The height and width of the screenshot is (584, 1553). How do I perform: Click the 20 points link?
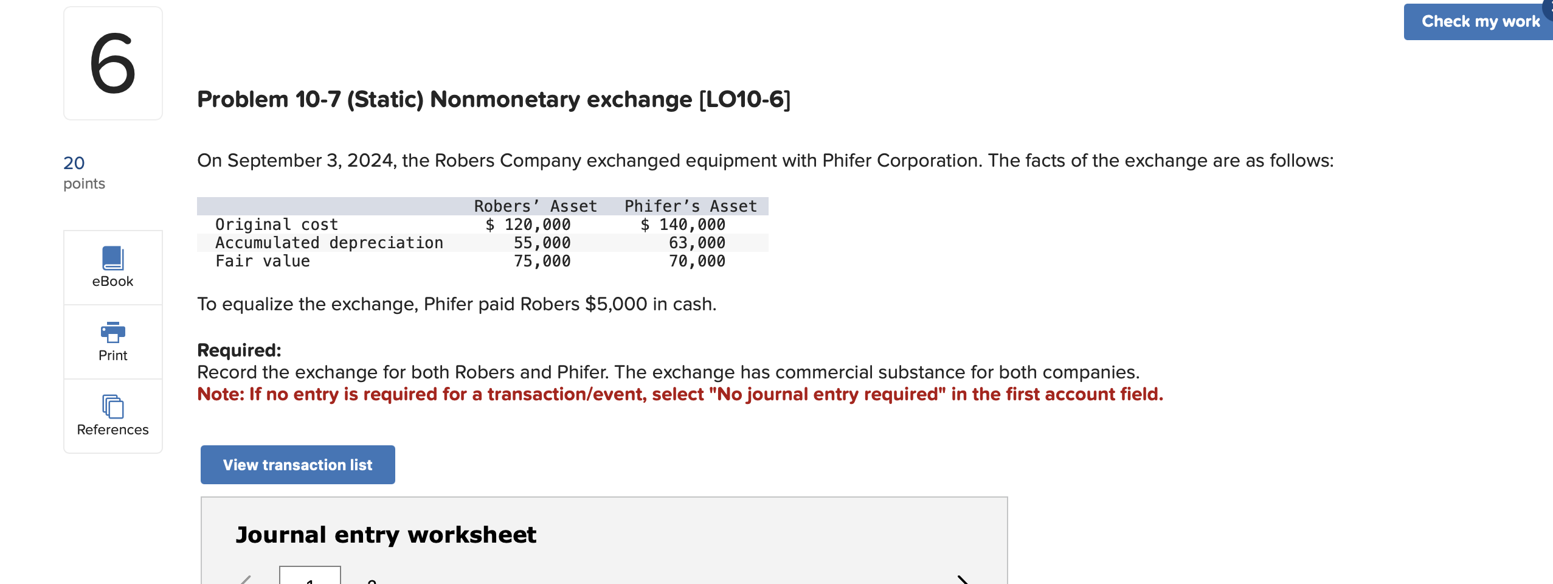[74, 163]
